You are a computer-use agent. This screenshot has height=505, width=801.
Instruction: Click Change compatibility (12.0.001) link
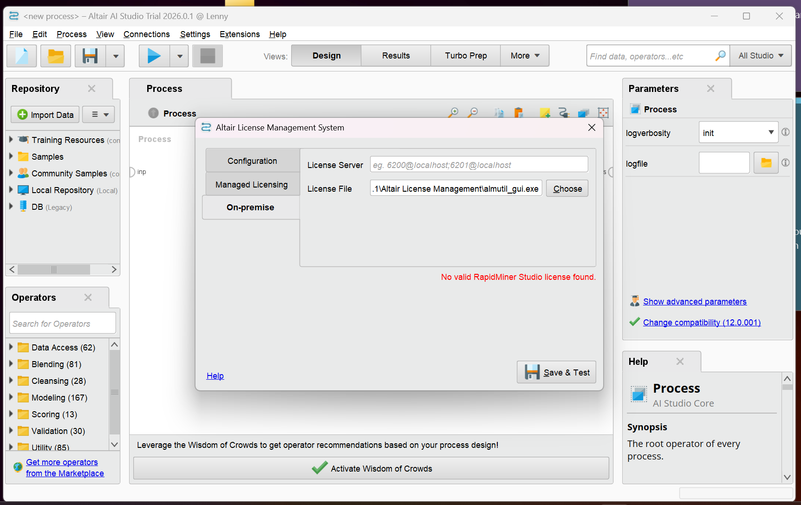click(702, 323)
